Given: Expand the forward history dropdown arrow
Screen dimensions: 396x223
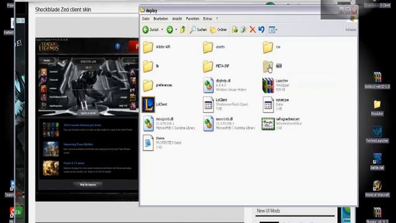Looking at the screenshot, I should pyautogui.click(x=176, y=30).
